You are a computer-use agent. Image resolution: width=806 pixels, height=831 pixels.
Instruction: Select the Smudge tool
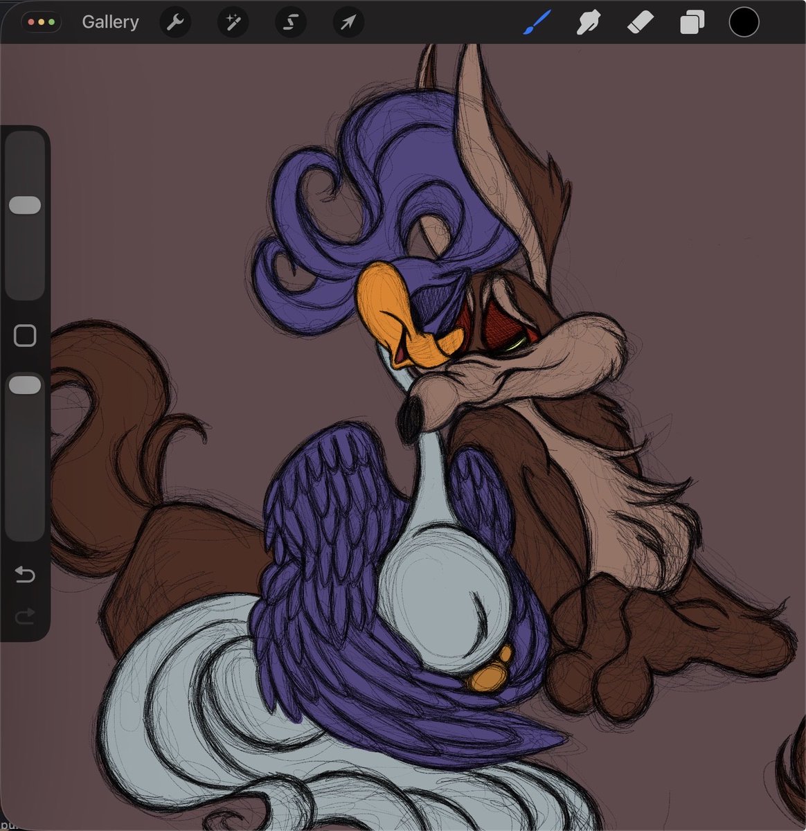coord(588,23)
